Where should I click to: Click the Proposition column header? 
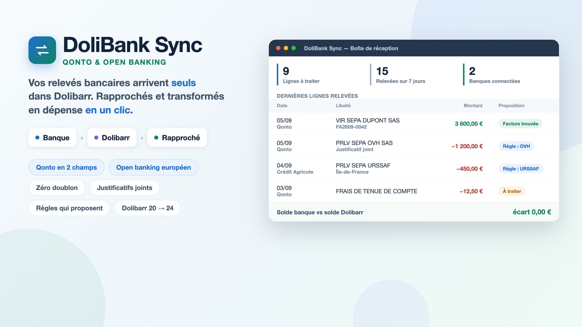tap(511, 106)
